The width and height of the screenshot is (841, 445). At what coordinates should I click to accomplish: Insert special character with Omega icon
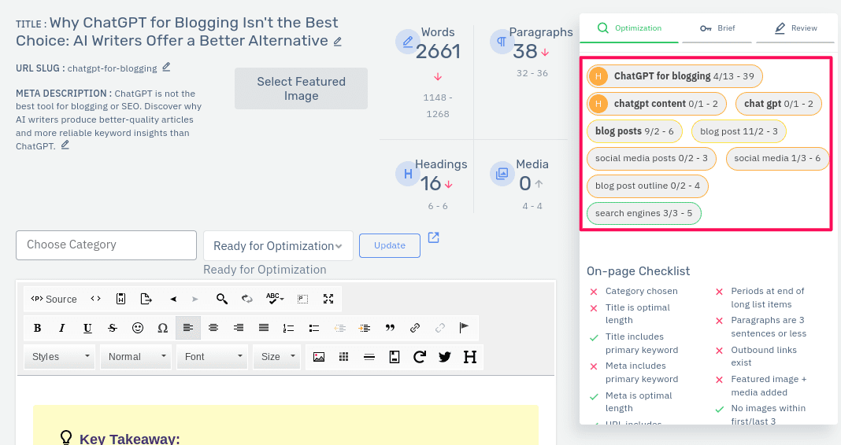pyautogui.click(x=162, y=328)
